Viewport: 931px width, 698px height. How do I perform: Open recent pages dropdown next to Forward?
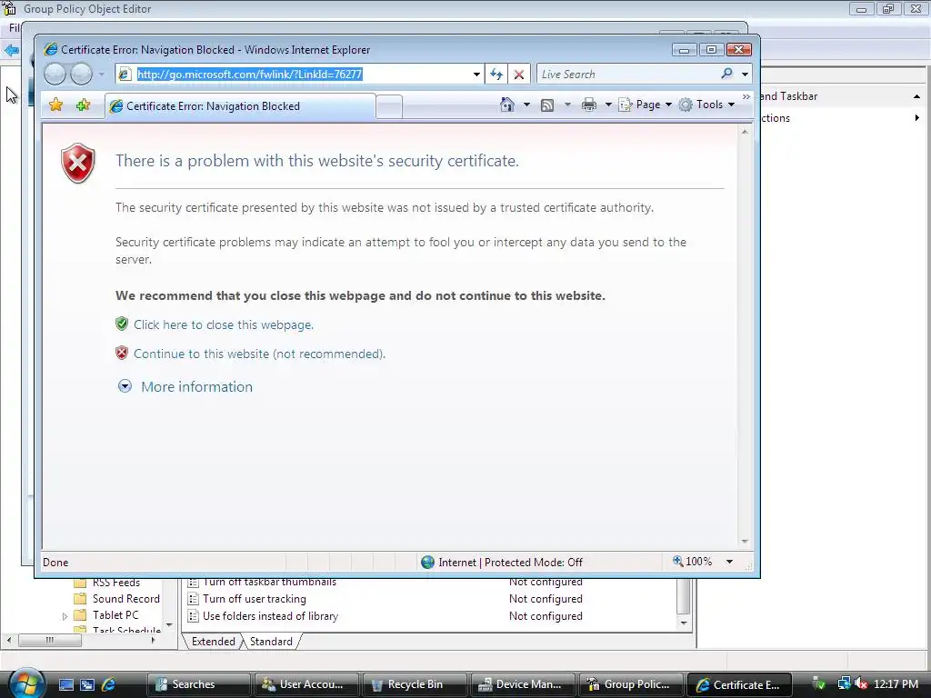102,75
